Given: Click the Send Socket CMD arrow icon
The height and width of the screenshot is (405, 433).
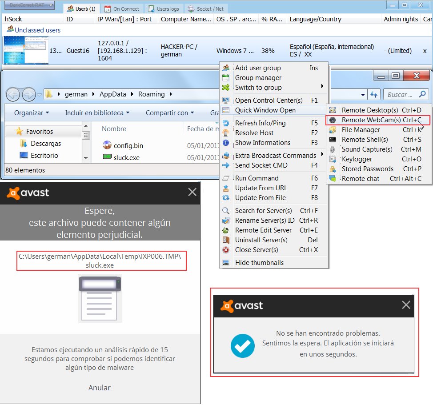Looking at the screenshot, I should pos(226,165).
